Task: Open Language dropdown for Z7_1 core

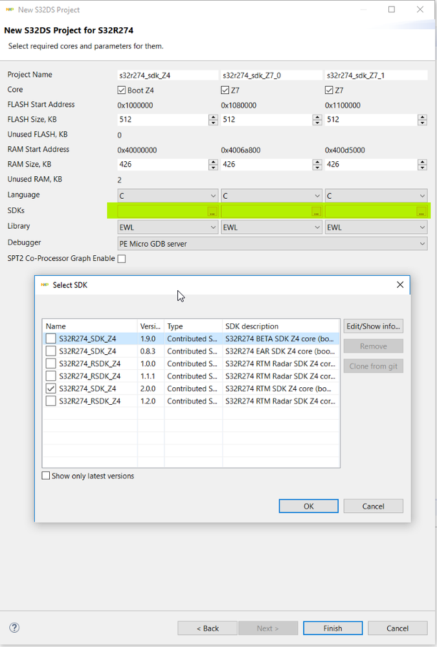Action: point(376,196)
